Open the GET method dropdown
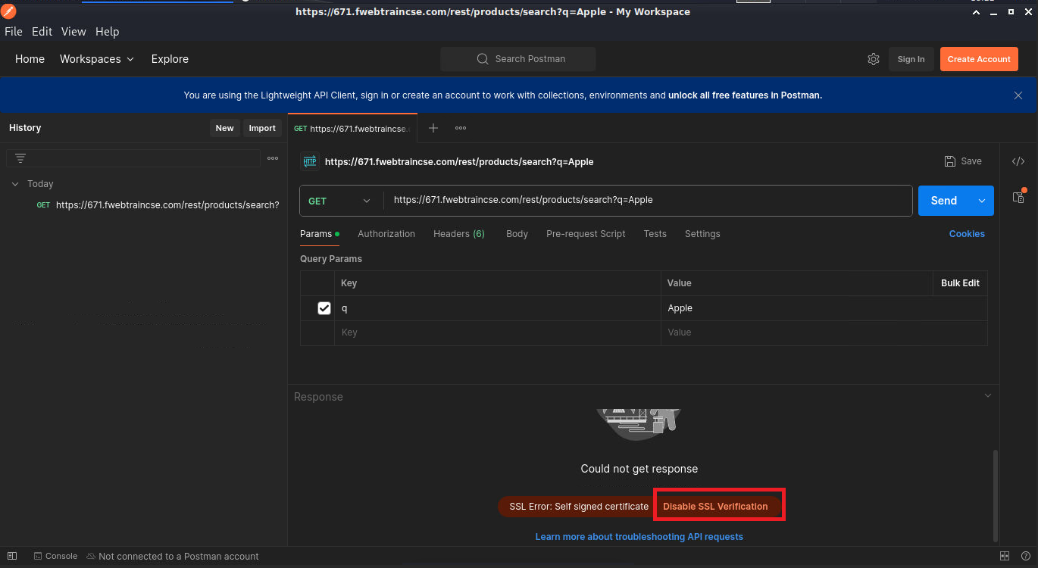Screen dimensions: 1038x568 pyautogui.click(x=340, y=201)
